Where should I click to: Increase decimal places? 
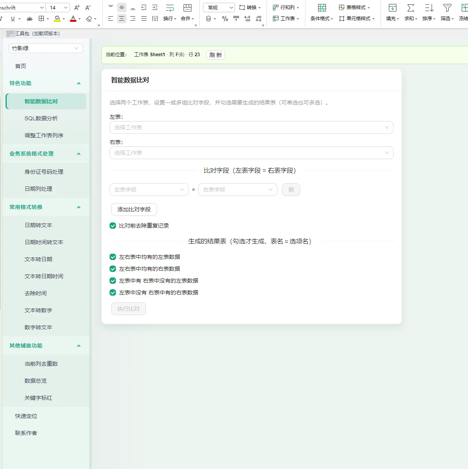tap(247, 19)
